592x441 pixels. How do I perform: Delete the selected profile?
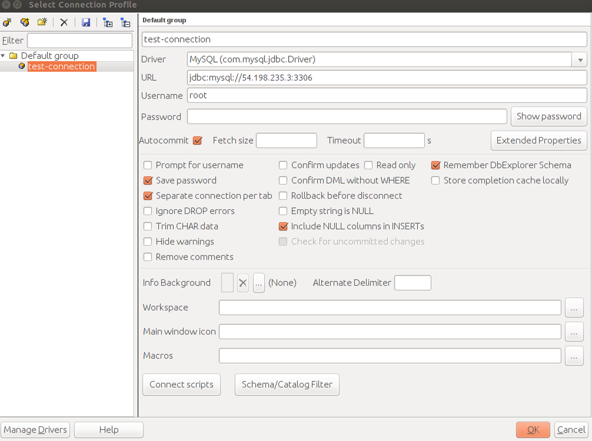click(x=63, y=22)
